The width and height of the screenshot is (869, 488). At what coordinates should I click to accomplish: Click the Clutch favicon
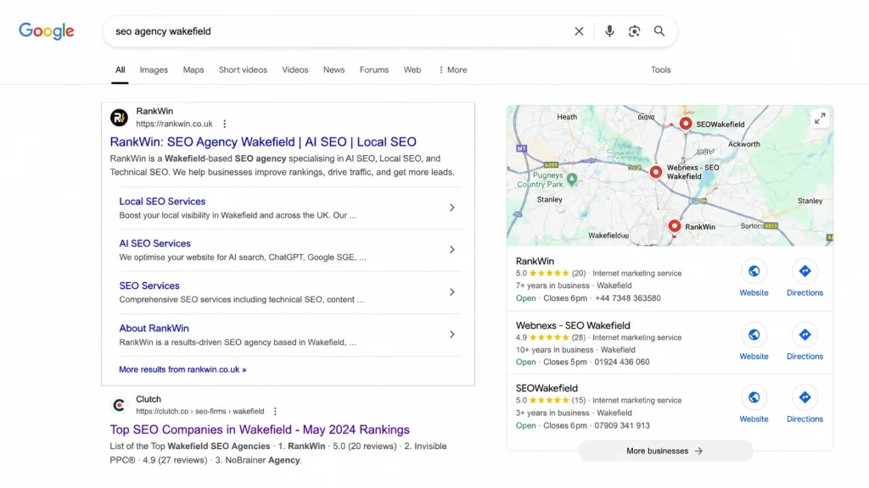click(119, 406)
